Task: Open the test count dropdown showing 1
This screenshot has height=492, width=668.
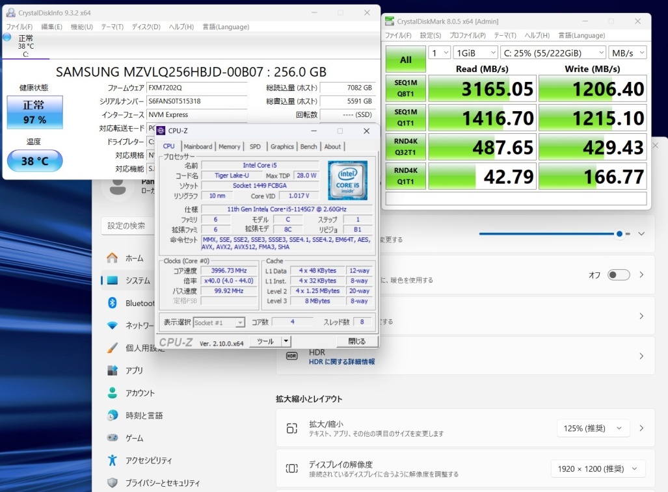Action: pyautogui.click(x=439, y=53)
